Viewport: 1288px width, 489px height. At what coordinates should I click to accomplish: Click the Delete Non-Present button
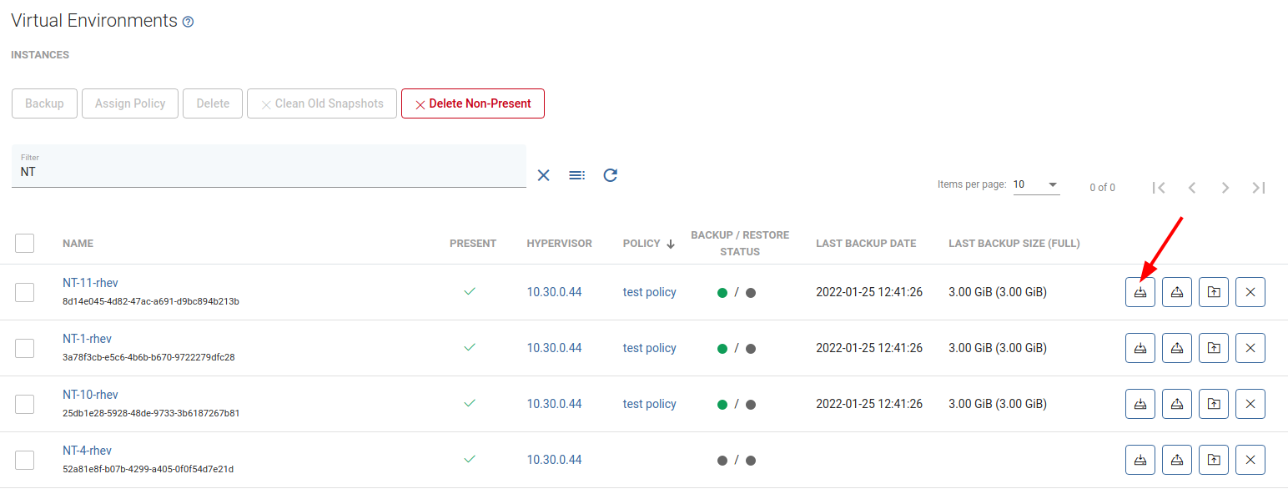[x=472, y=103]
